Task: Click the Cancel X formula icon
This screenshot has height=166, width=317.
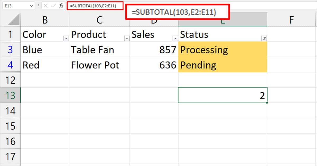Action: coord(46,6)
